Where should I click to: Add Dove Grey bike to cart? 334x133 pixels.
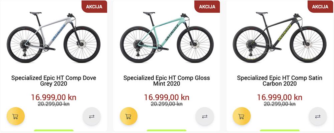point(16,116)
